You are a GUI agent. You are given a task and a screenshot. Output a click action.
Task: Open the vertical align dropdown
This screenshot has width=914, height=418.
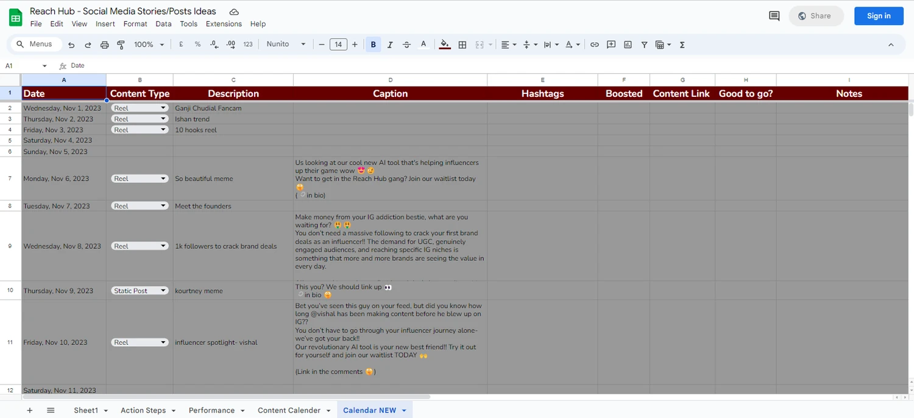[x=530, y=44]
